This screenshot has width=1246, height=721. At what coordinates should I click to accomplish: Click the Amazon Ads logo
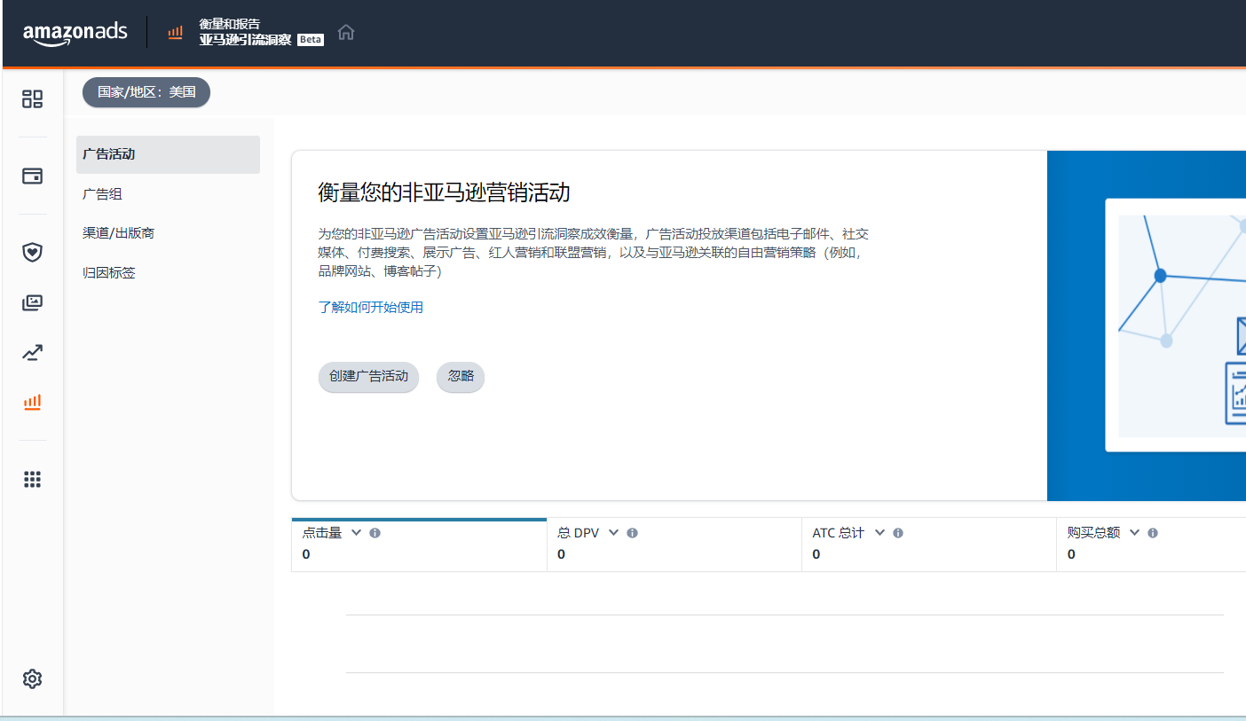(75, 33)
